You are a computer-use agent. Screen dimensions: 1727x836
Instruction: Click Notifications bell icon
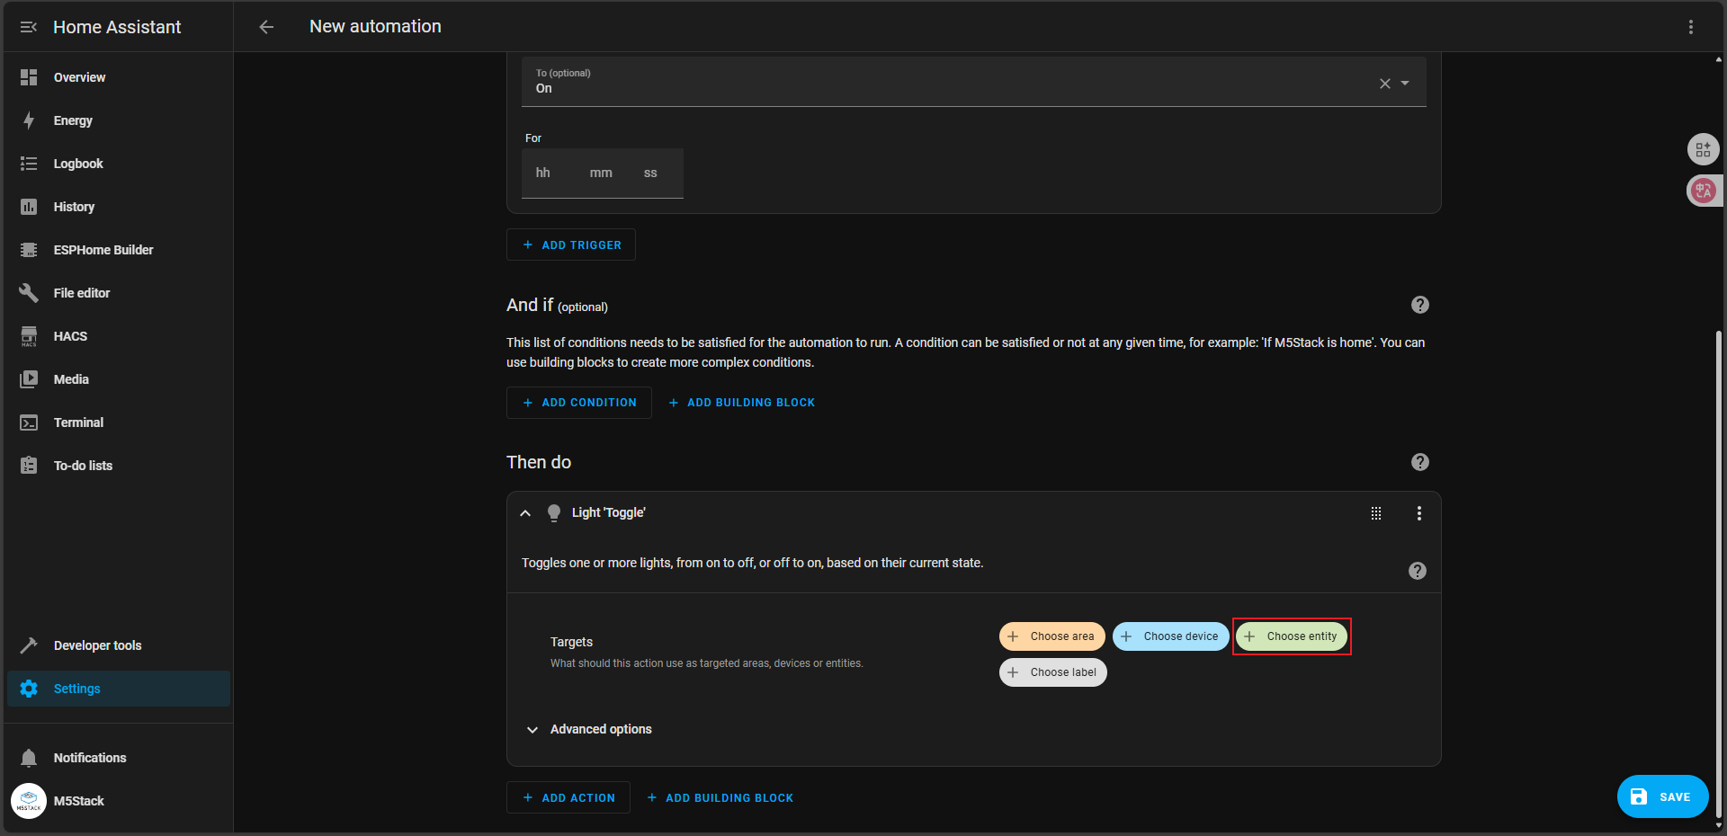(29, 758)
